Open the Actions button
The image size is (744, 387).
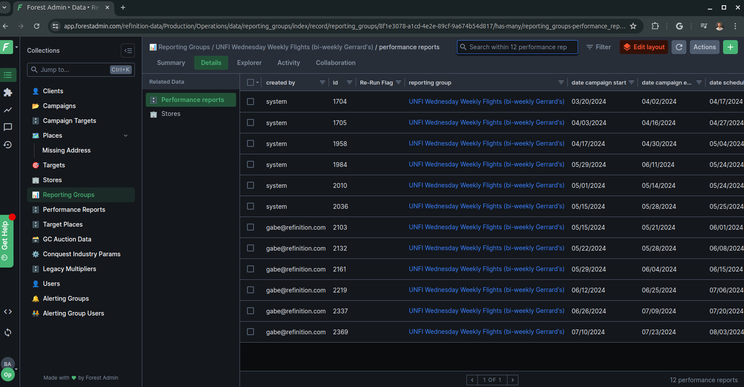pos(705,47)
